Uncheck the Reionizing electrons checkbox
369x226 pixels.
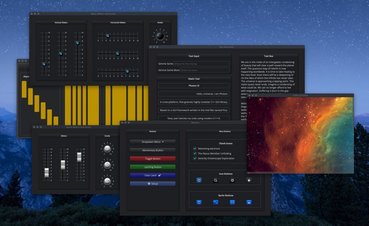coord(195,149)
